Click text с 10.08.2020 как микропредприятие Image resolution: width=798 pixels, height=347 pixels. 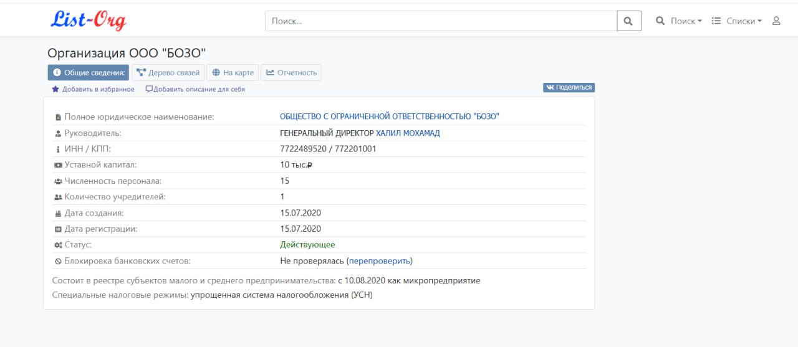[x=409, y=280]
